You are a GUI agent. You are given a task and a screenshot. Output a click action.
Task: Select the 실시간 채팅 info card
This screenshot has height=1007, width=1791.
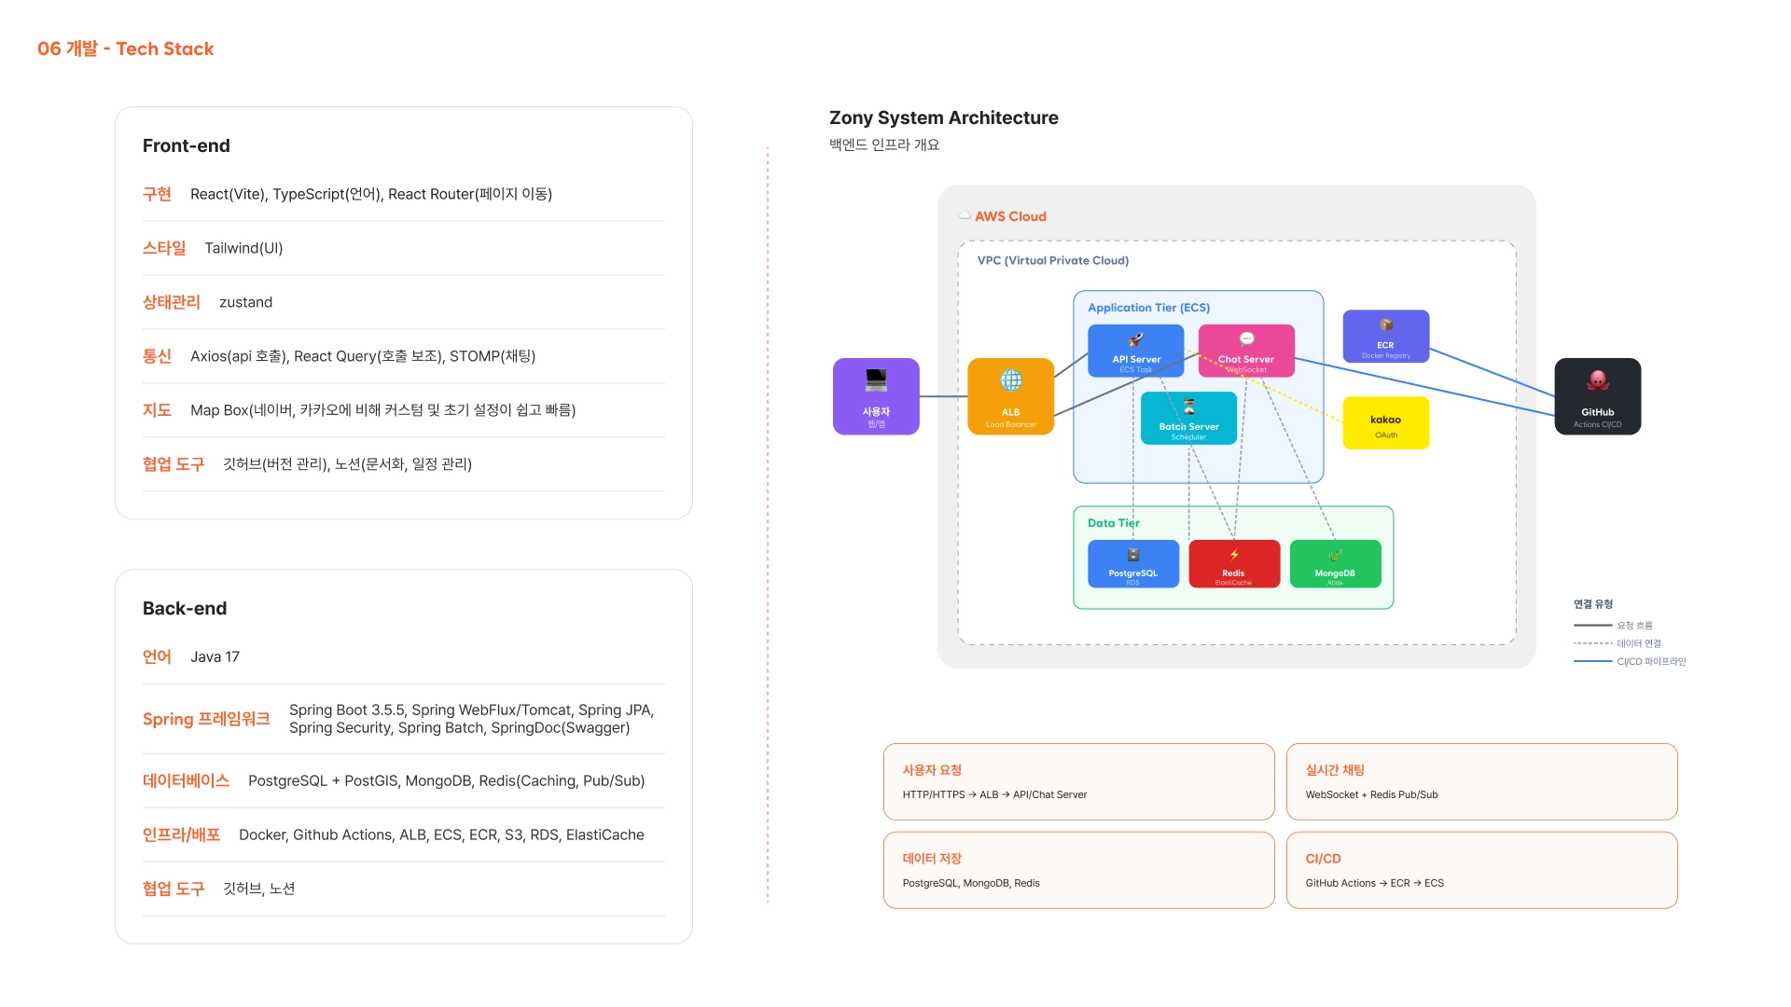coord(1481,781)
